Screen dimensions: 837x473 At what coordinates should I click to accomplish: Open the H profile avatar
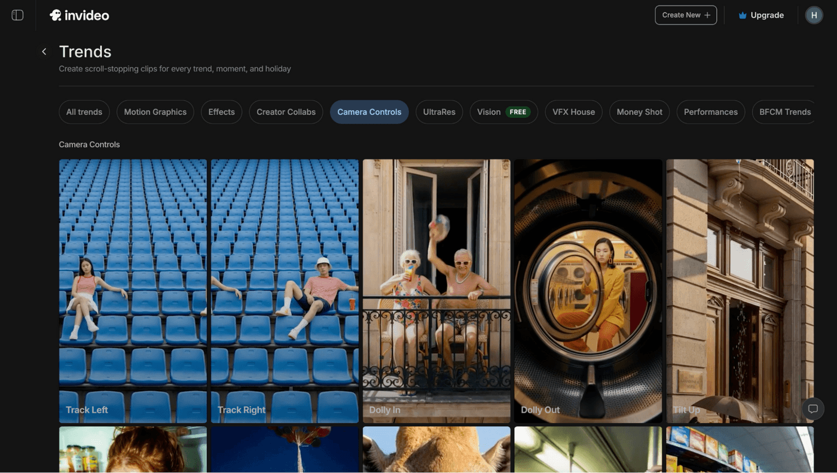(x=814, y=15)
